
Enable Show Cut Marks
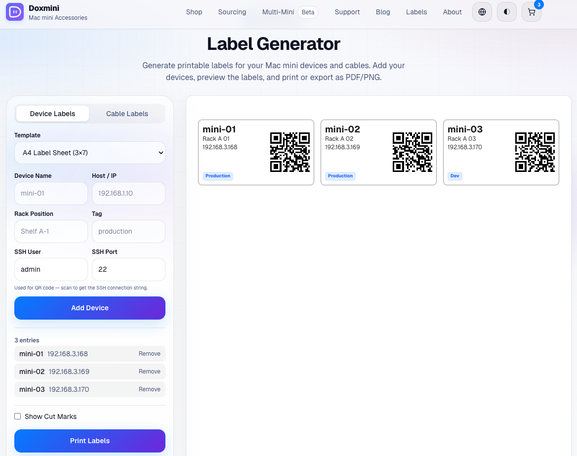17,416
